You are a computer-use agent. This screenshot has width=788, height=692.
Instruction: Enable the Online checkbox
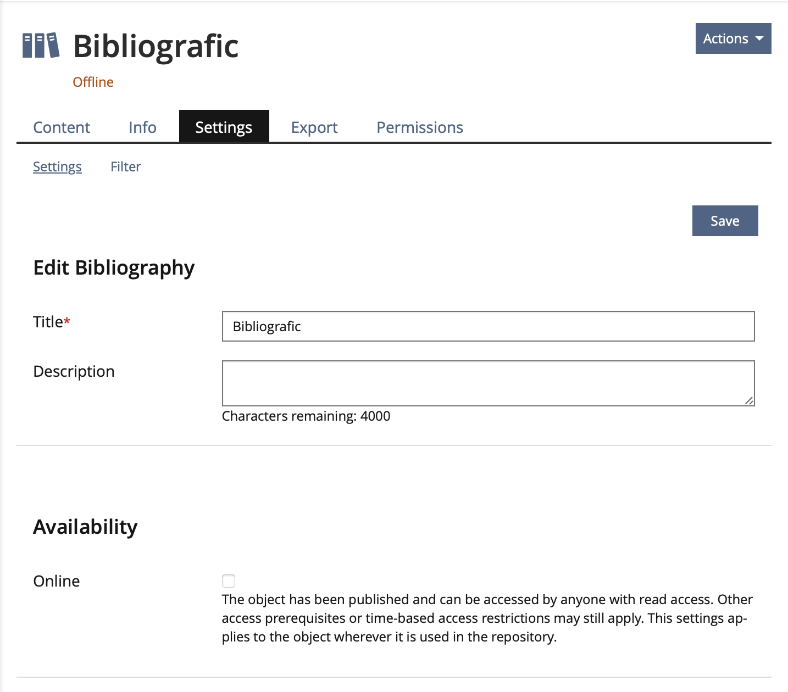(229, 581)
